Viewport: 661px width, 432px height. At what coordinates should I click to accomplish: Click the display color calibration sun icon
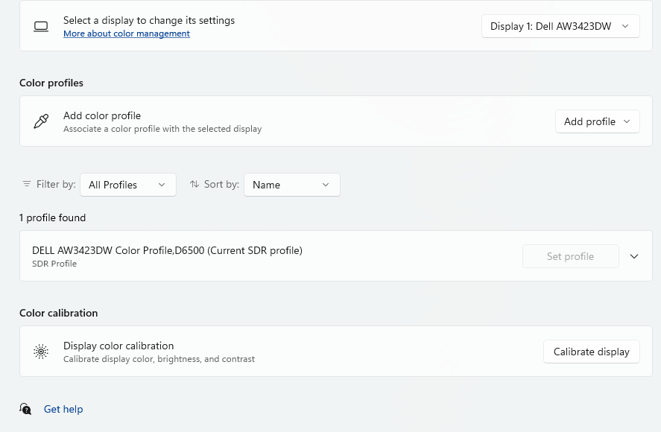(41, 352)
